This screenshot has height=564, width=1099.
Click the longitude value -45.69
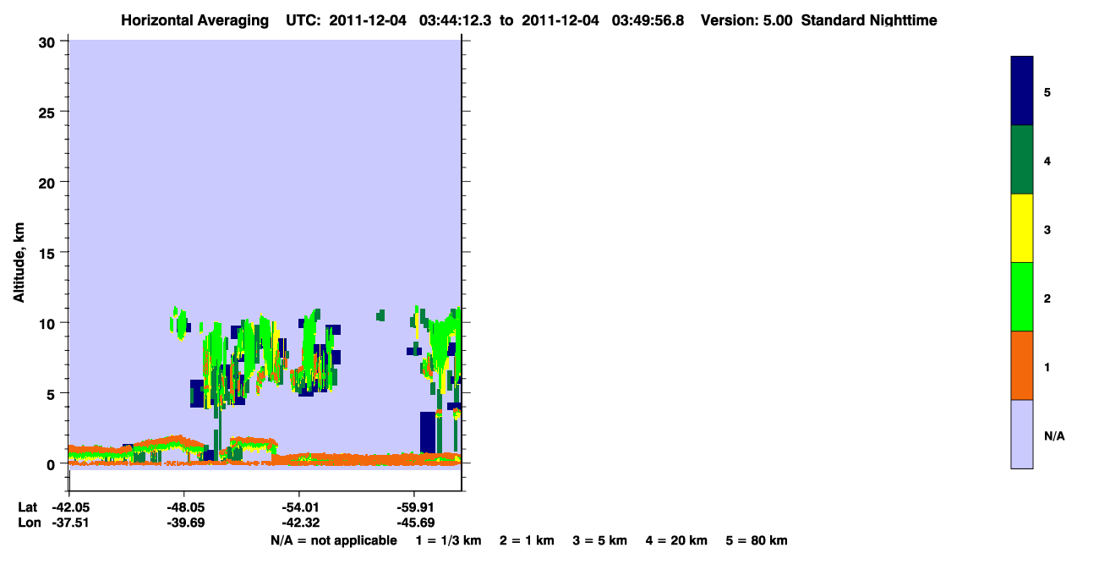pos(414,523)
